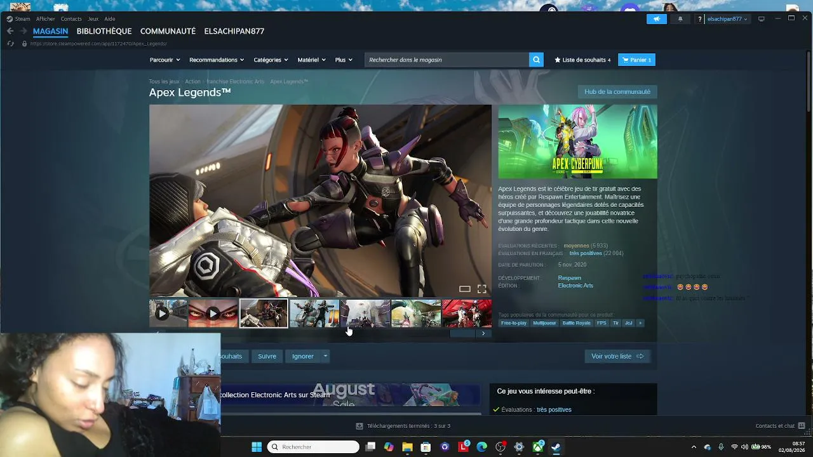Click Voir votre liste button
The width and height of the screenshot is (813, 457).
click(x=617, y=356)
